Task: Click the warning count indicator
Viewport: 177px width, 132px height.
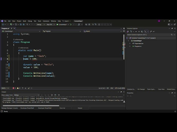Action: 19,88
